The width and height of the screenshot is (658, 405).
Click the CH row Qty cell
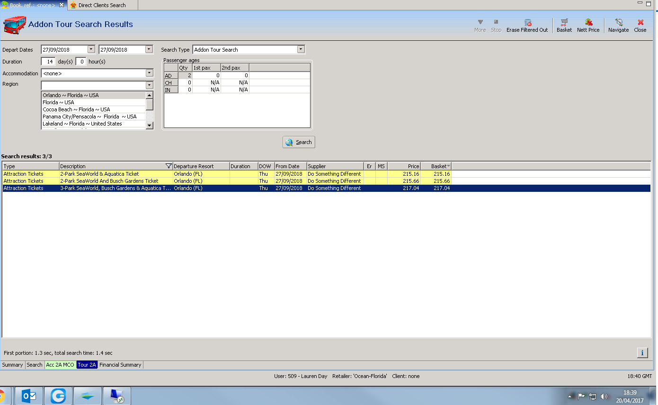click(x=185, y=82)
